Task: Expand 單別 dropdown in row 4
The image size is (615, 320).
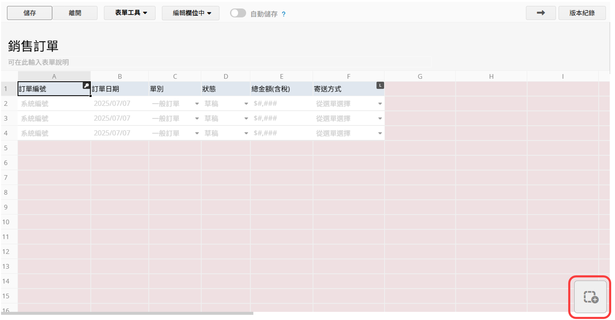Action: click(x=197, y=133)
